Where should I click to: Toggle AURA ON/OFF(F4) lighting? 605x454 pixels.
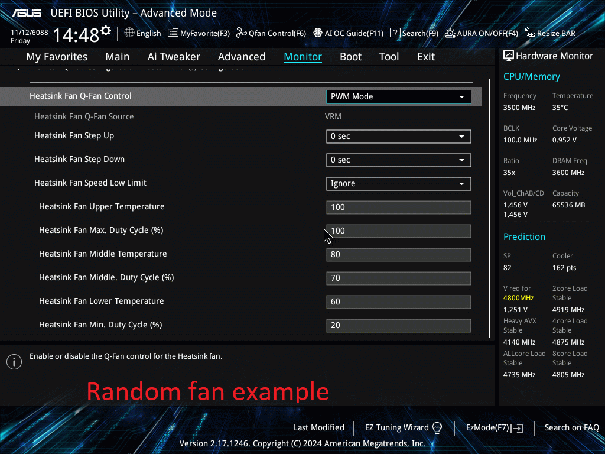pos(450,33)
